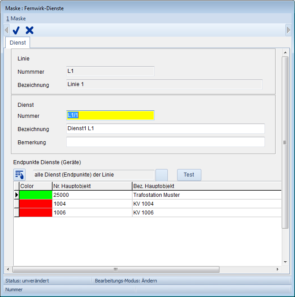Screen dimensions: 295x297
Task: Focus the Linie Bezeichnung field Linie 1
Action: point(164,84)
